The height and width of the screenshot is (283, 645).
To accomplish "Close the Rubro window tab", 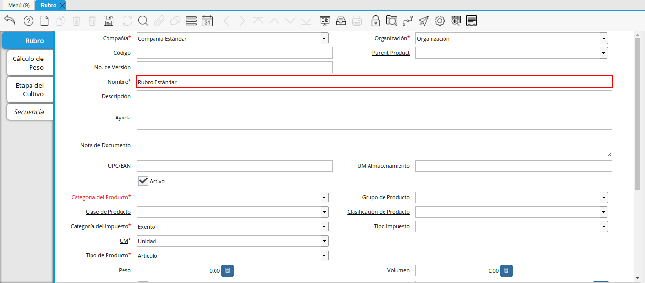I will (62, 5).
